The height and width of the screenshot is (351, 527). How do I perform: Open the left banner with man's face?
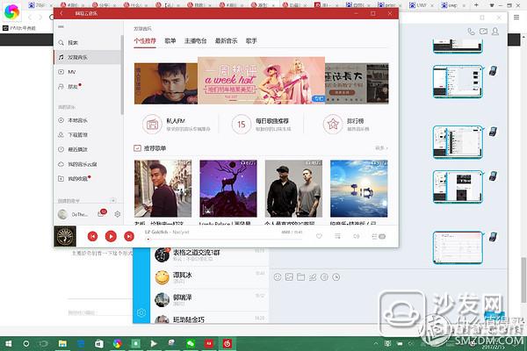click(x=166, y=83)
